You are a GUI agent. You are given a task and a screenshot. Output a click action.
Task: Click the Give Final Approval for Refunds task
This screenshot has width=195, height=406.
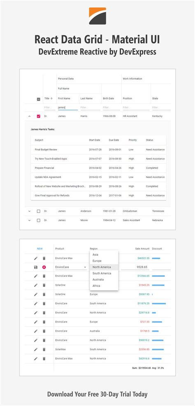tap(52, 196)
